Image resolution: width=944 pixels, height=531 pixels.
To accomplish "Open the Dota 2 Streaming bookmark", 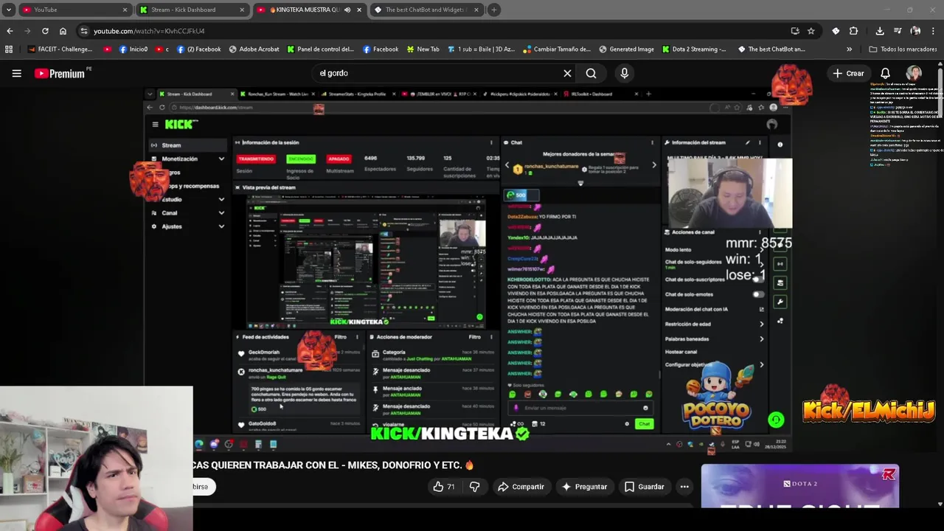I will (x=693, y=49).
